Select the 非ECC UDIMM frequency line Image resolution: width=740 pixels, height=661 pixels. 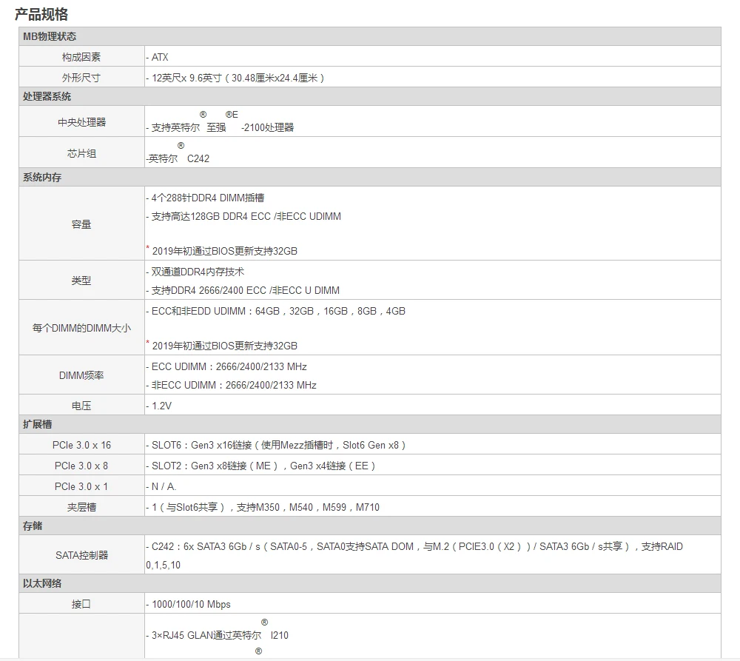point(231,385)
